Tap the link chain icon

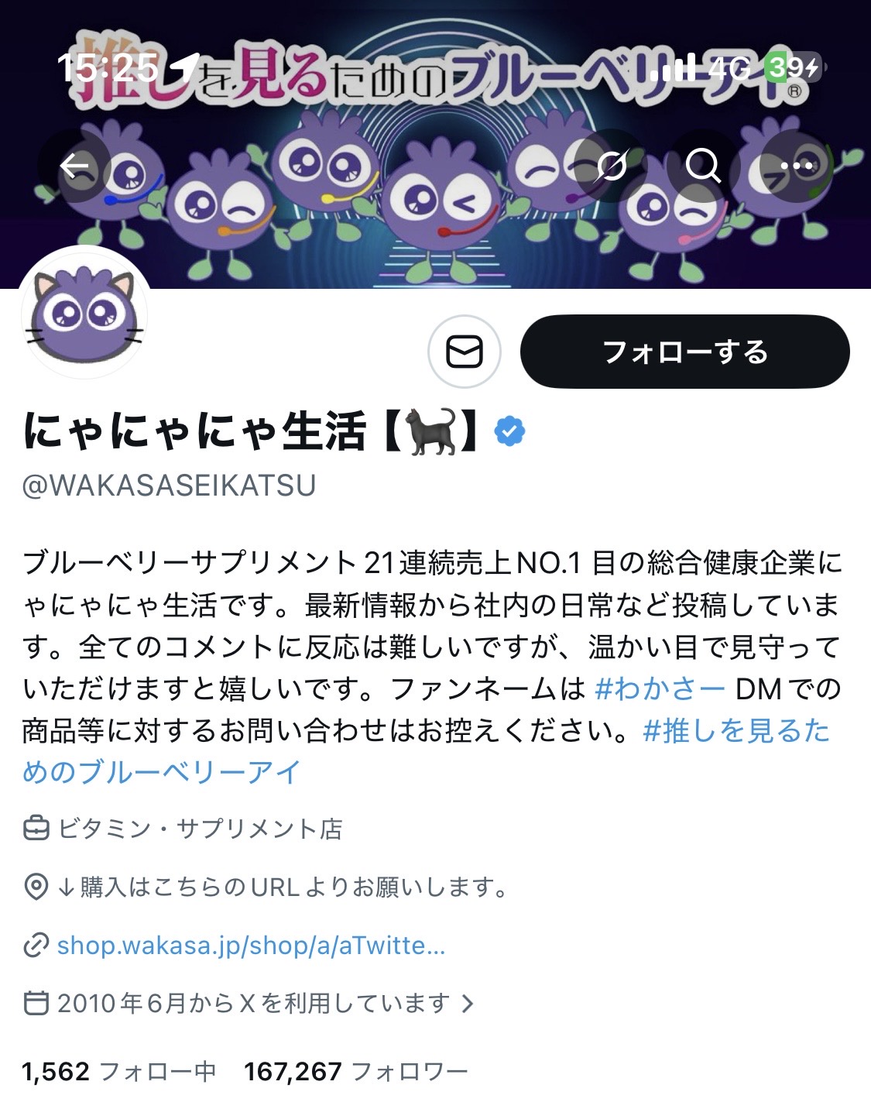[x=36, y=946]
